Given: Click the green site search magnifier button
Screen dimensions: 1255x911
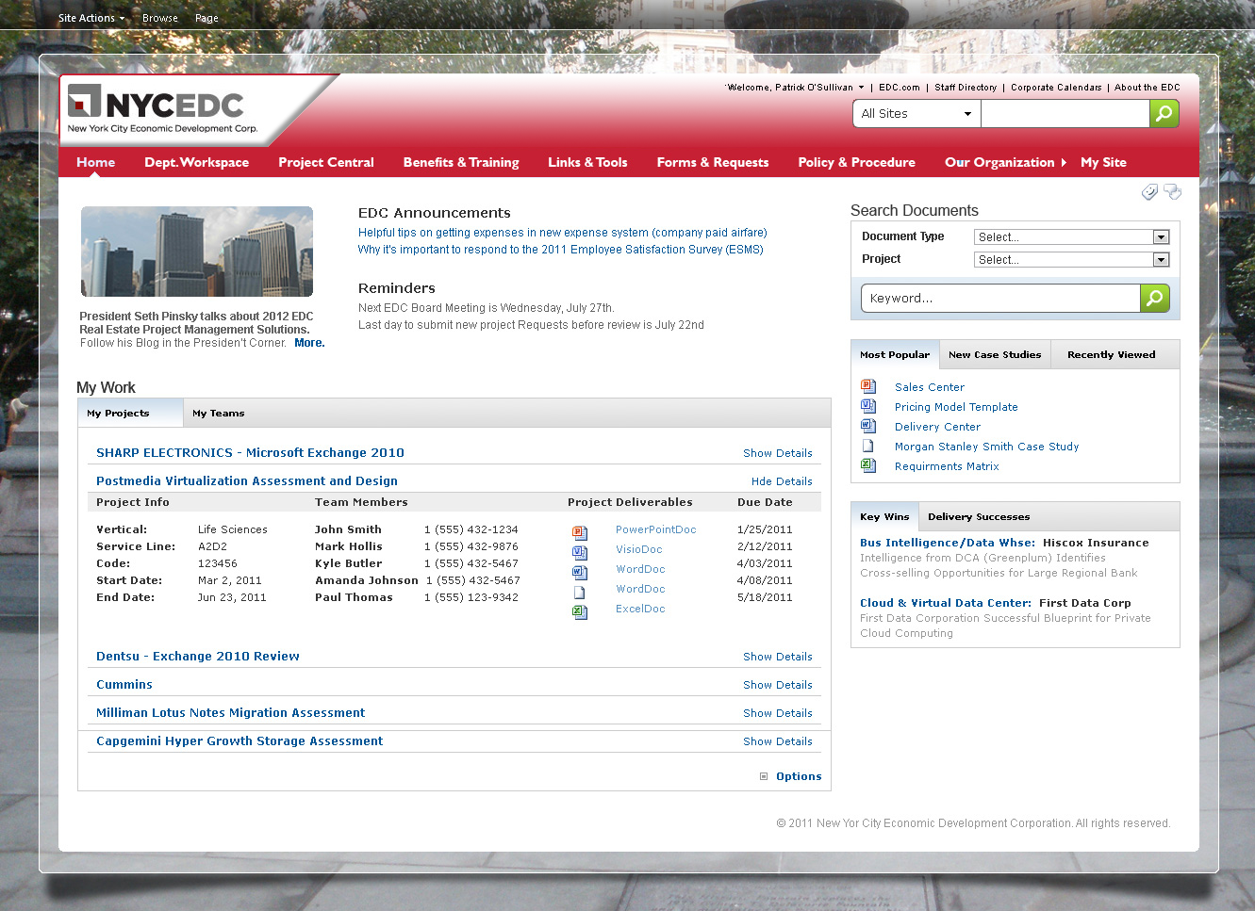Looking at the screenshot, I should (1164, 114).
